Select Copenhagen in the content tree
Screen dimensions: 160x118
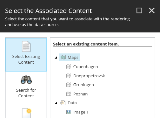pos(85,66)
